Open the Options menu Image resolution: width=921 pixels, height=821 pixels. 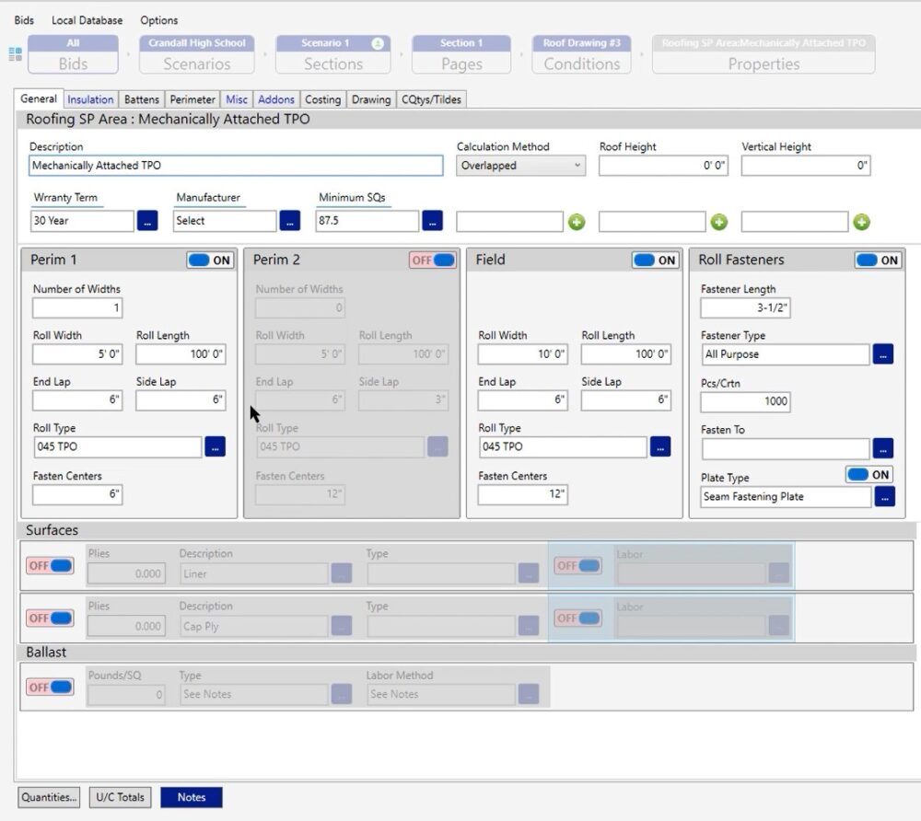click(159, 20)
